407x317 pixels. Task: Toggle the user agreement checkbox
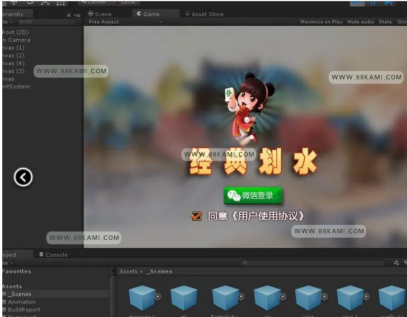(x=196, y=216)
